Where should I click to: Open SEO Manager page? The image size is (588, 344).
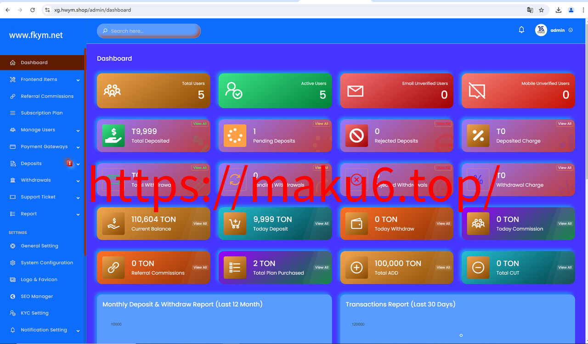tap(42, 296)
